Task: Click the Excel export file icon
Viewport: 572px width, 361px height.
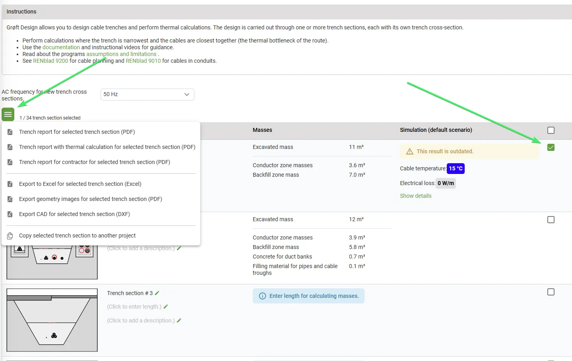Action: pyautogui.click(x=10, y=184)
